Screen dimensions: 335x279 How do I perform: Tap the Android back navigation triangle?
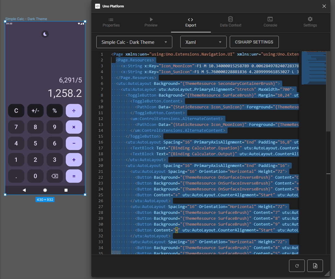pyautogui.click(x=24, y=190)
